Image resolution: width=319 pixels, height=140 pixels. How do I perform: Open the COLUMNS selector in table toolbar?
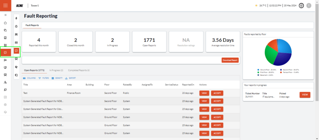pos(30,78)
